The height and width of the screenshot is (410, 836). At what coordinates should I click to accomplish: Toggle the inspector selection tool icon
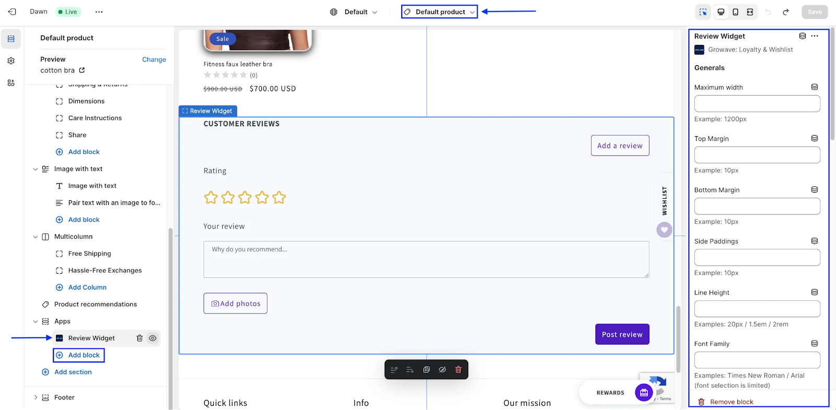(703, 12)
